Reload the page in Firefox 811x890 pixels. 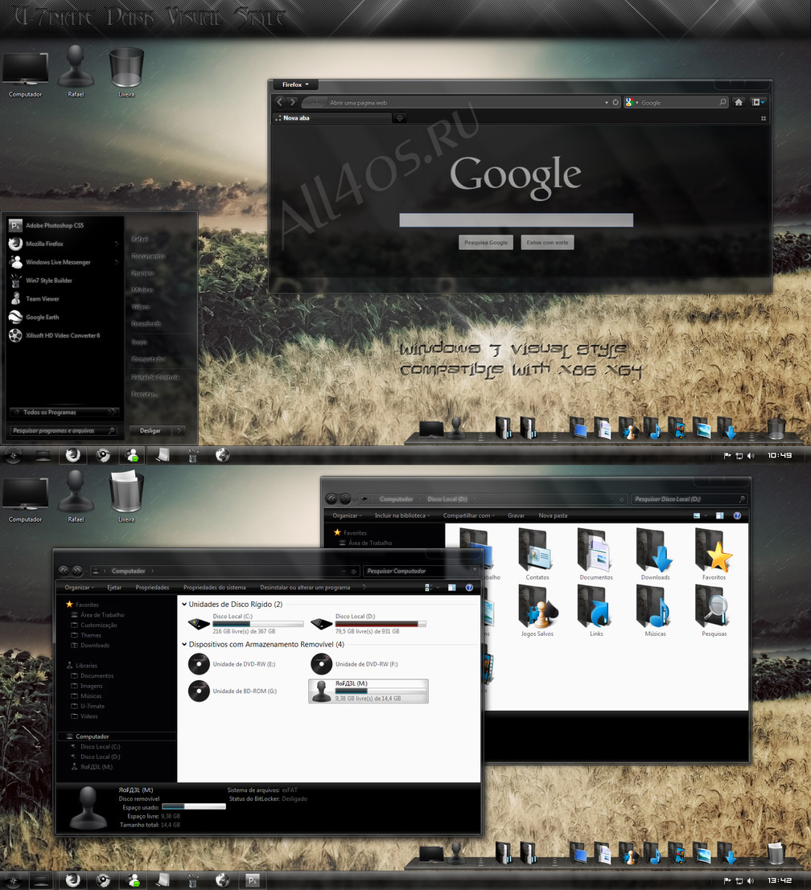click(615, 103)
